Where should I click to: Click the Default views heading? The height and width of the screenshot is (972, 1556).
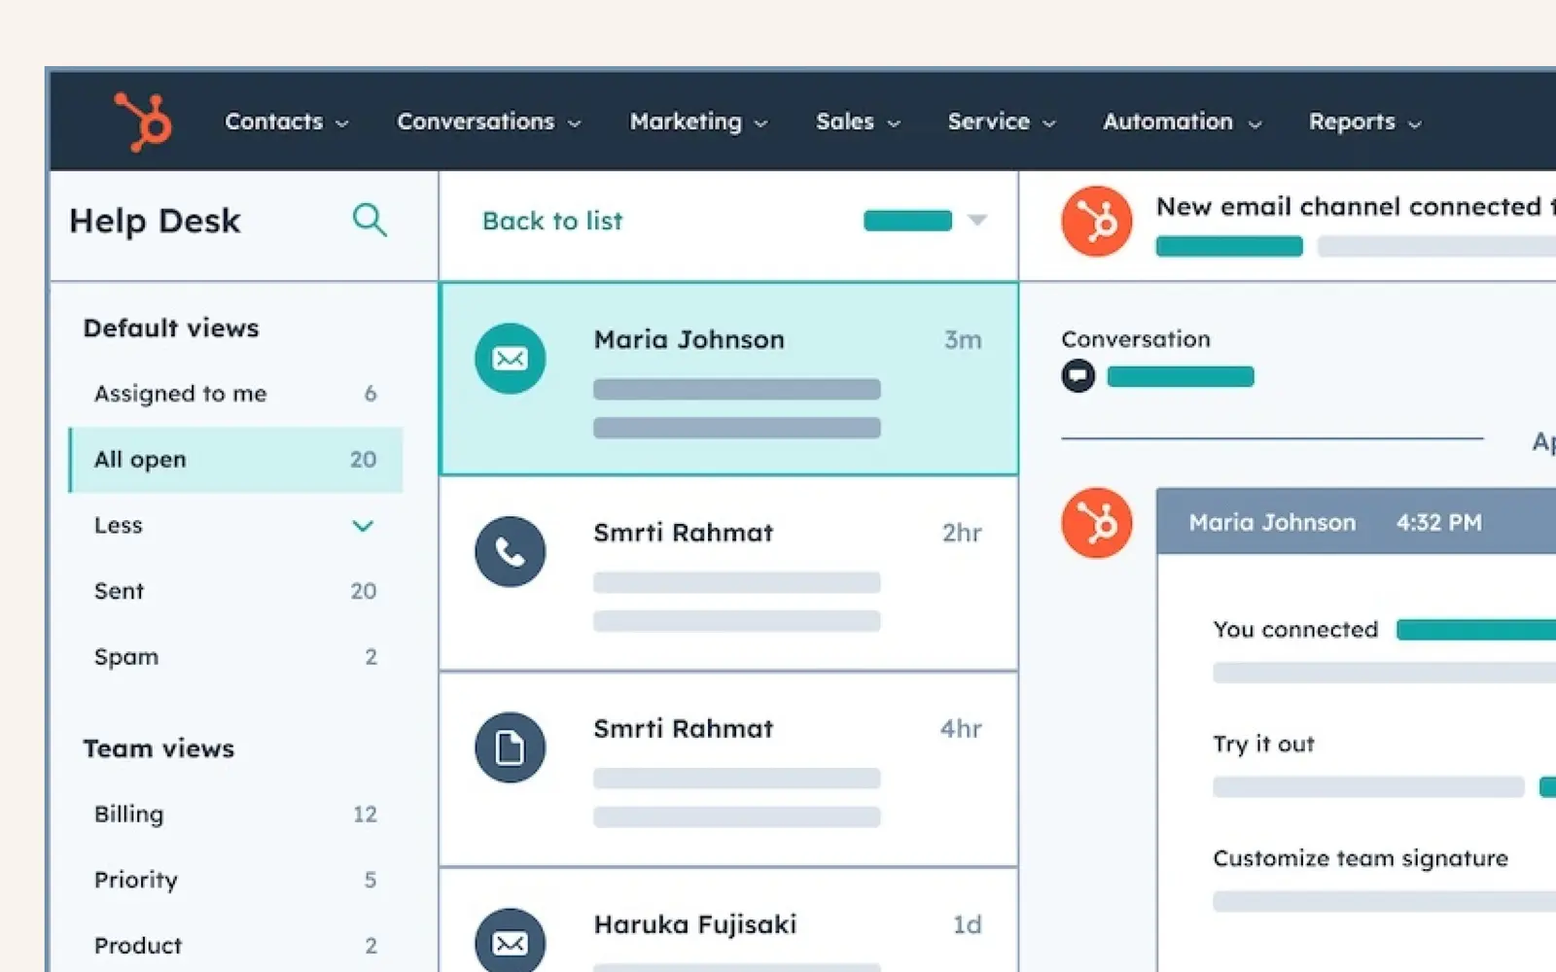(x=171, y=329)
